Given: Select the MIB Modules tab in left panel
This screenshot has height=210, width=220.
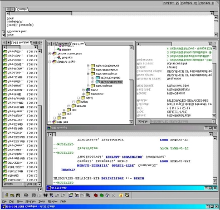Looking at the screenshot, I should 21,43.
